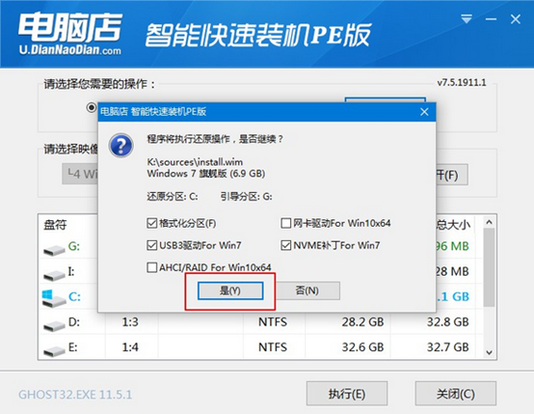This screenshot has height=414, width=534.
Task: Click the 总大小 column header
Action: point(453,225)
